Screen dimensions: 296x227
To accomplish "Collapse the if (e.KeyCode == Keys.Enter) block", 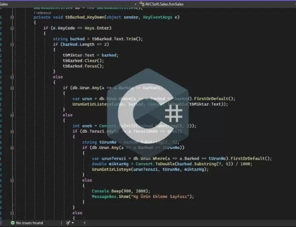I will [x=12, y=28].
